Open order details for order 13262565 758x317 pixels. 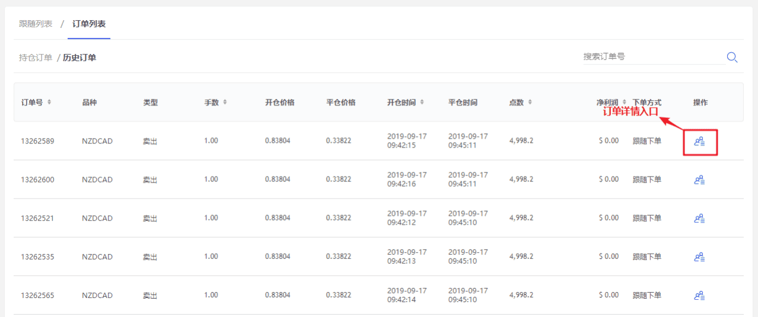tap(699, 295)
